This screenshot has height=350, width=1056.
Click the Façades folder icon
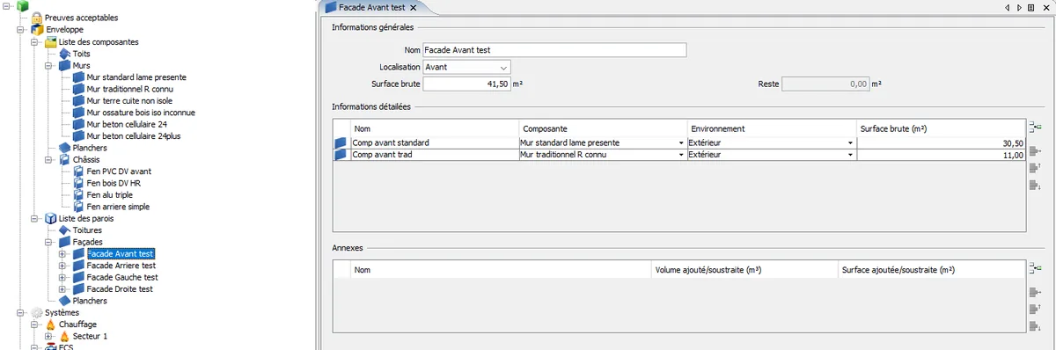(x=64, y=242)
